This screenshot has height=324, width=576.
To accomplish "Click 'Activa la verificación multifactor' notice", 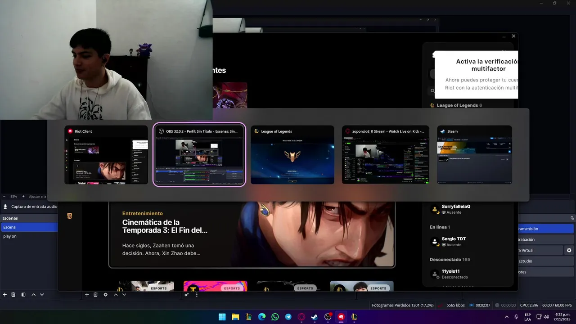I will click(476, 75).
